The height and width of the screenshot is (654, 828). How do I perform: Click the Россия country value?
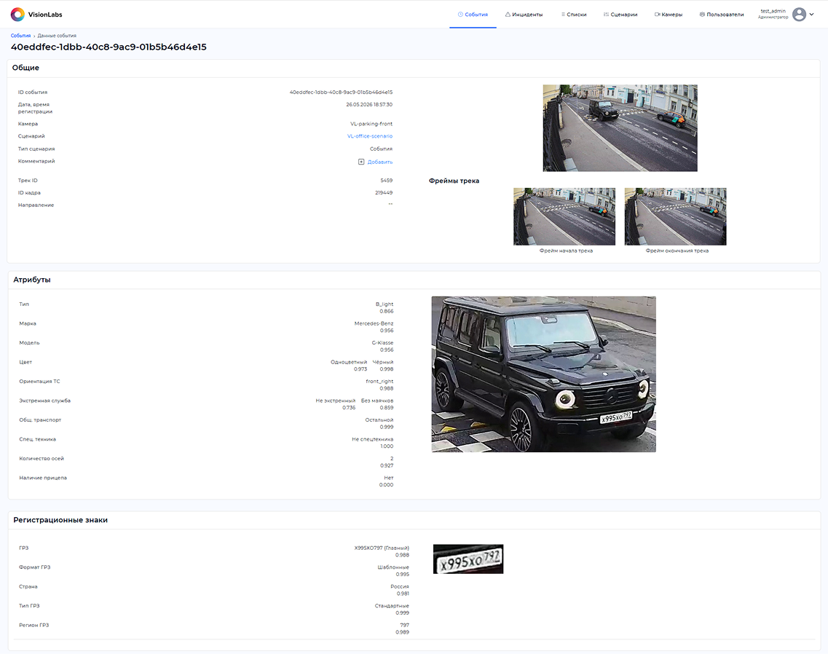pyautogui.click(x=400, y=586)
